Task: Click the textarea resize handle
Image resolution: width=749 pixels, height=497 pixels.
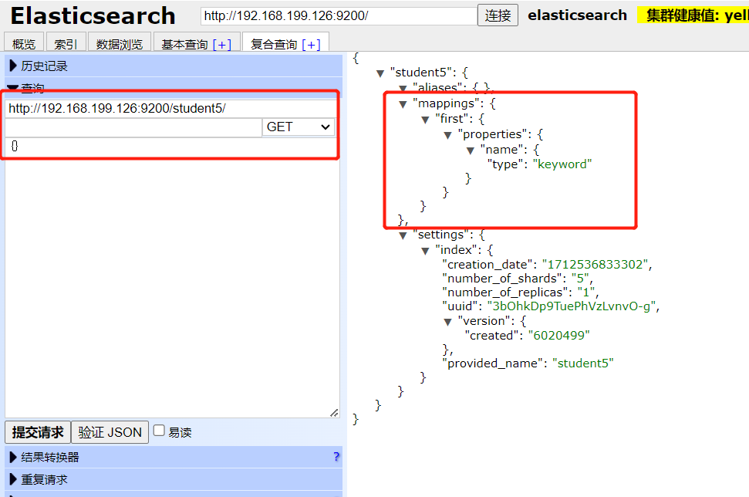Action: tap(334, 413)
